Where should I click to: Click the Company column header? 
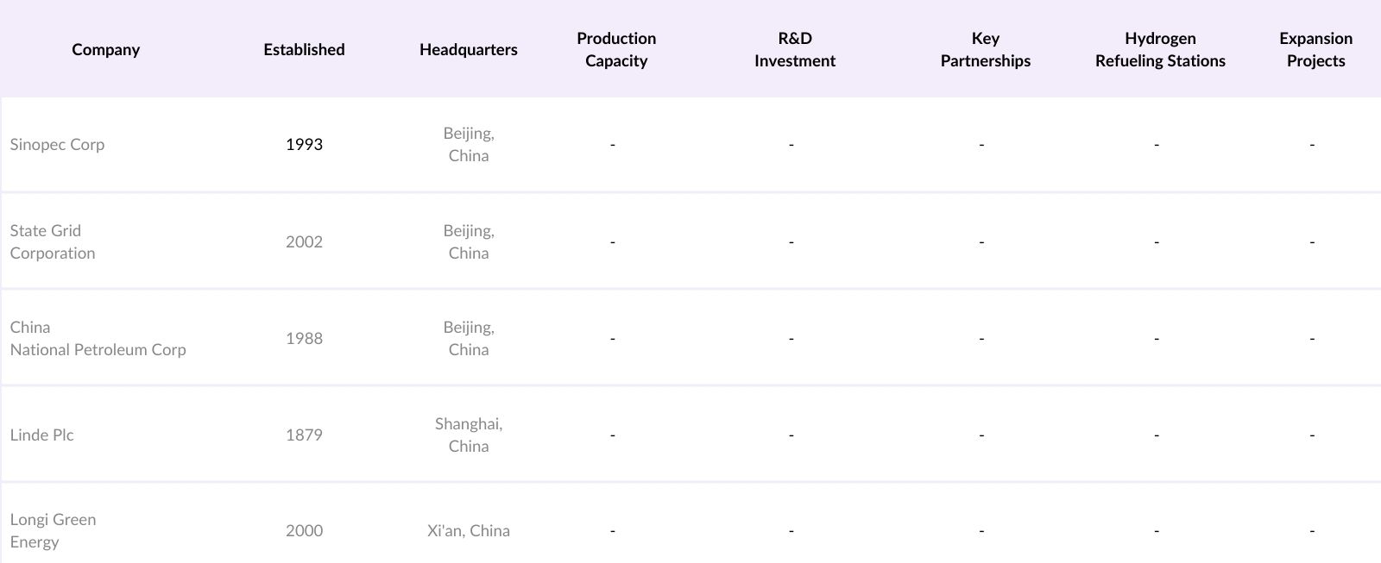105,50
